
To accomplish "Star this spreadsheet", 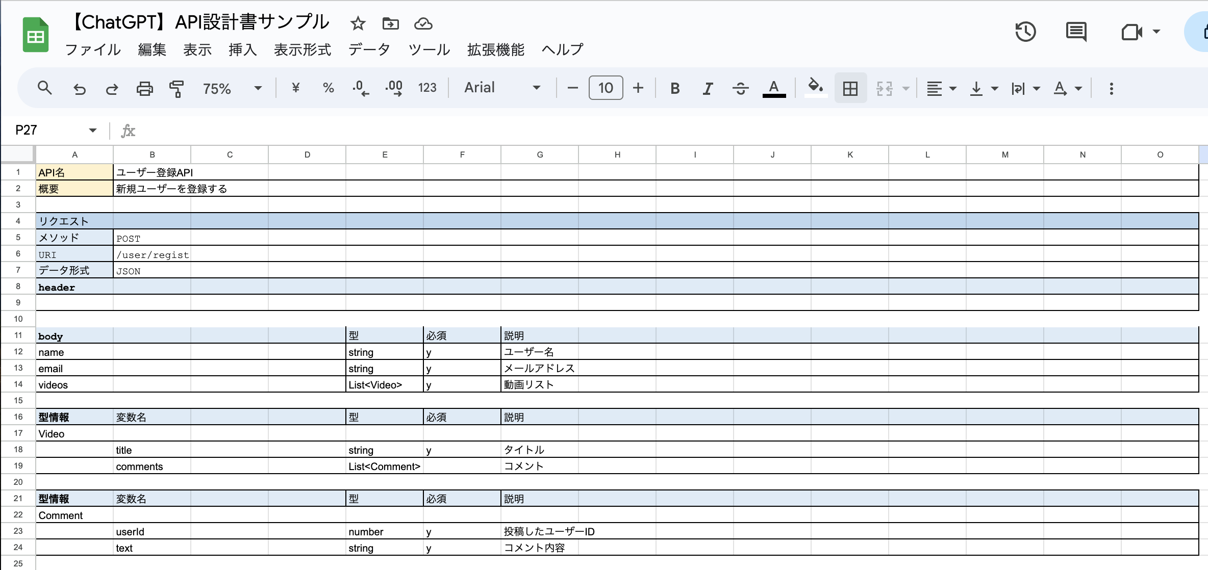I will [x=357, y=23].
